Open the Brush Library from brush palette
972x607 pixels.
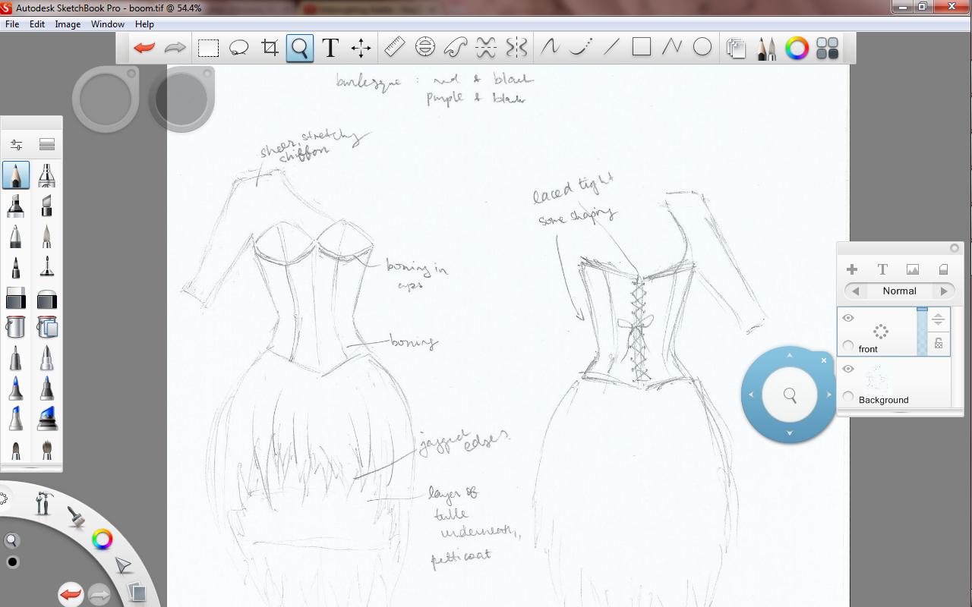pos(47,144)
